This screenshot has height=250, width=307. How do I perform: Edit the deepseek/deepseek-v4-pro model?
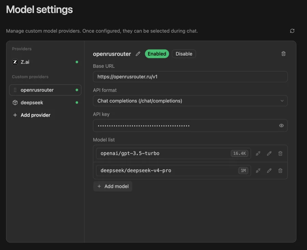(269, 170)
